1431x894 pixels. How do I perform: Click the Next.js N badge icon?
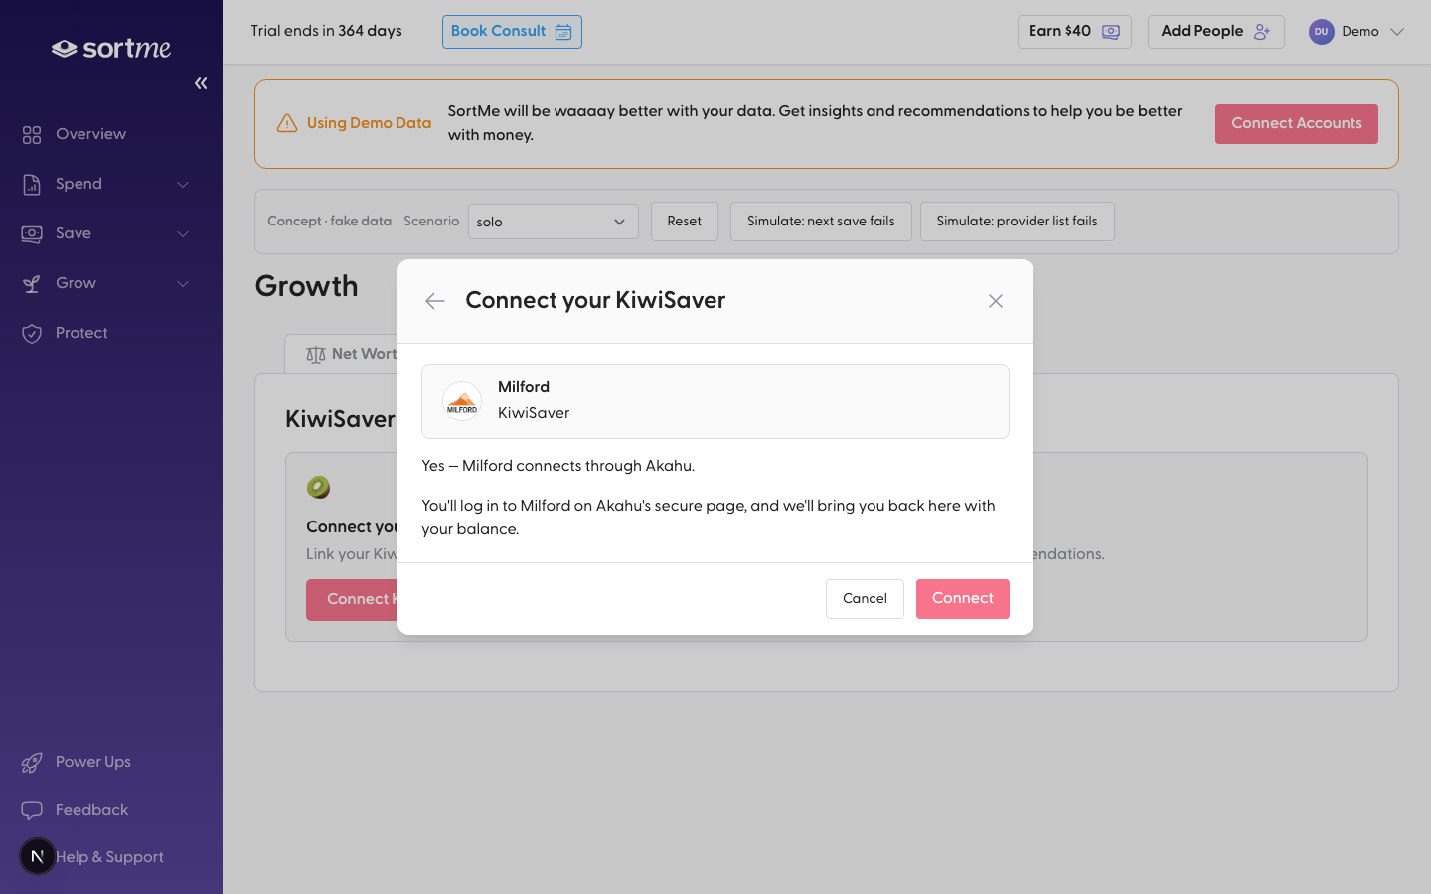click(38, 856)
